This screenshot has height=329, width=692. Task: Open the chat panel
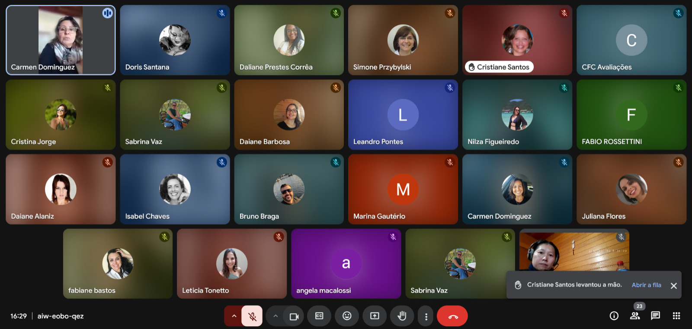(656, 316)
